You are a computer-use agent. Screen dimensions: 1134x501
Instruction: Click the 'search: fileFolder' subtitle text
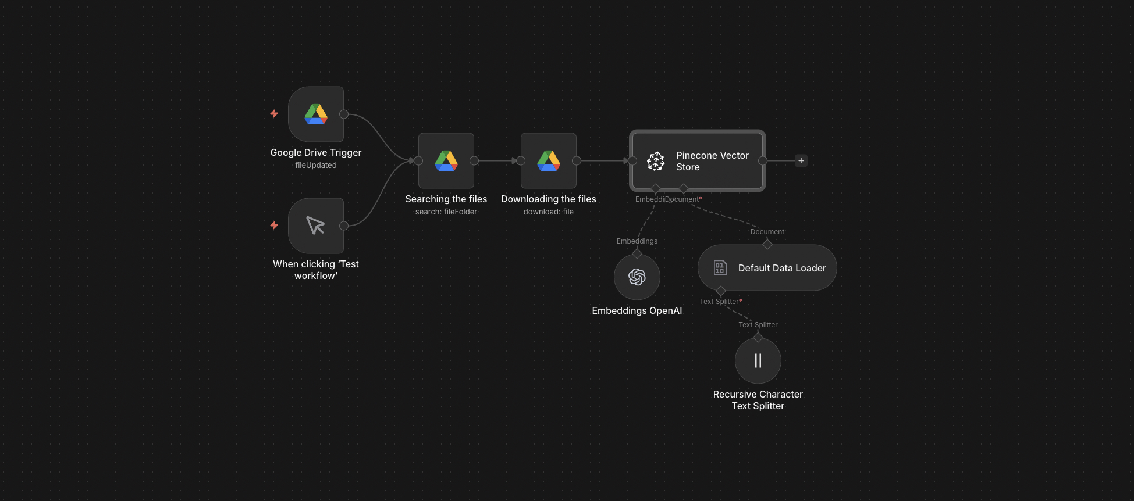(446, 212)
